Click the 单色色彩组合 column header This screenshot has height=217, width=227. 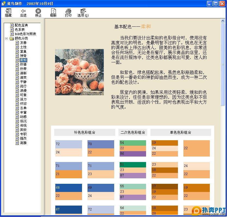[x=181, y=132]
